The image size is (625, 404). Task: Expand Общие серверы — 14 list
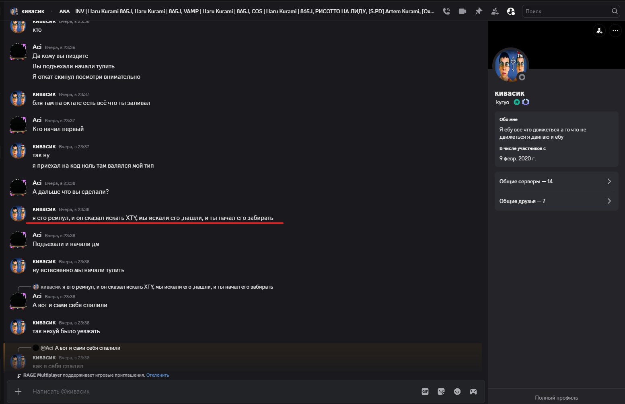[556, 181]
